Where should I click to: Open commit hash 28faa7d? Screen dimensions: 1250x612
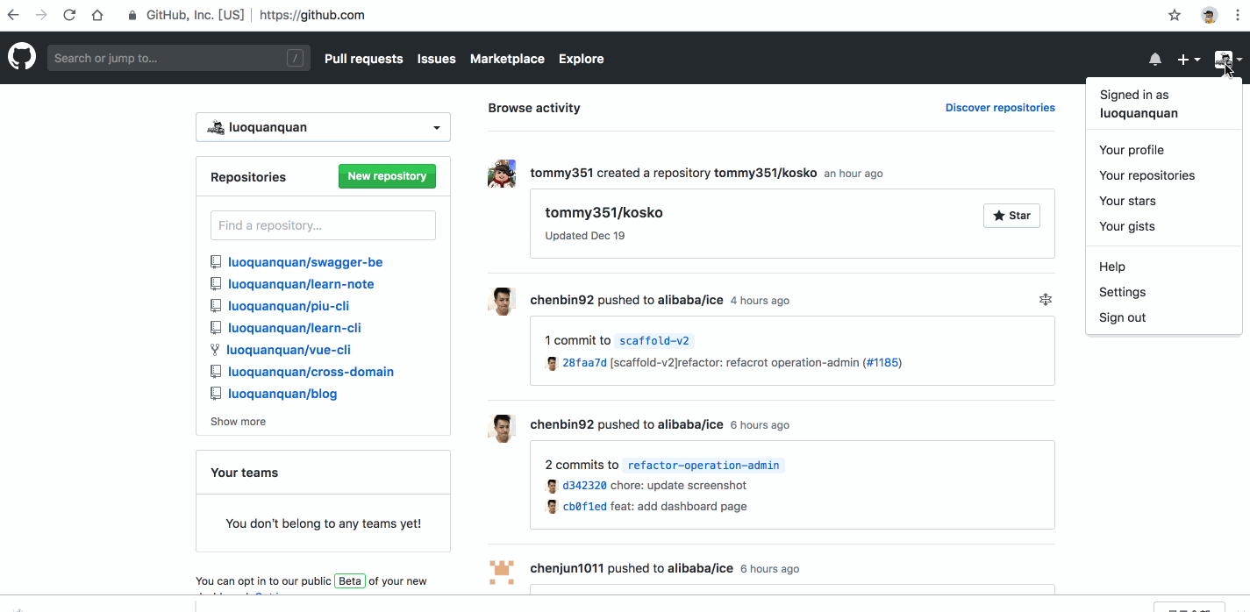coord(584,363)
